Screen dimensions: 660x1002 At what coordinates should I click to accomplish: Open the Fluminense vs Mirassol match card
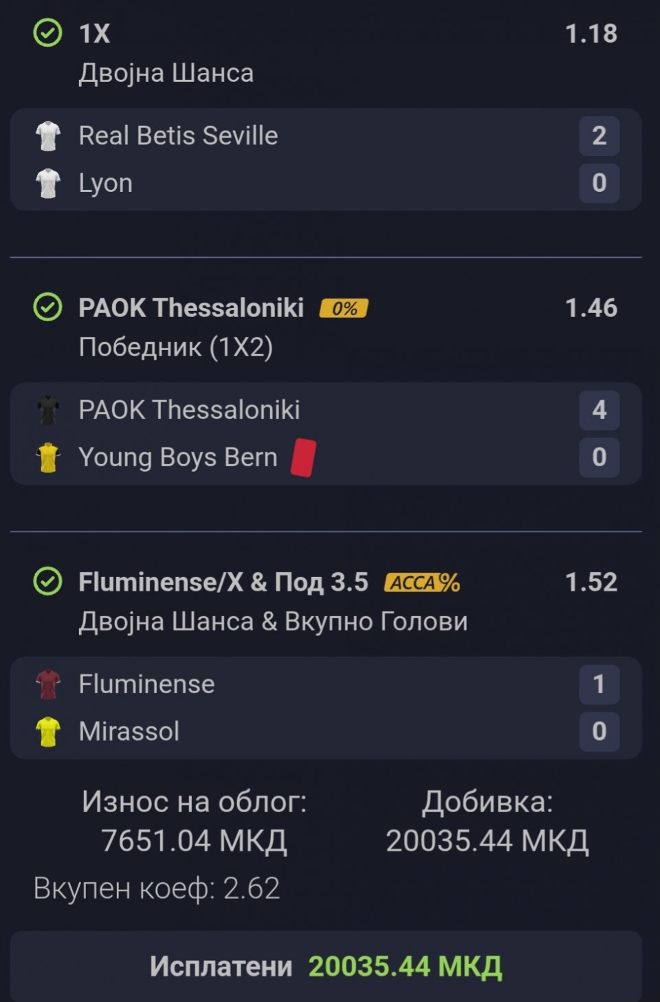click(x=326, y=708)
